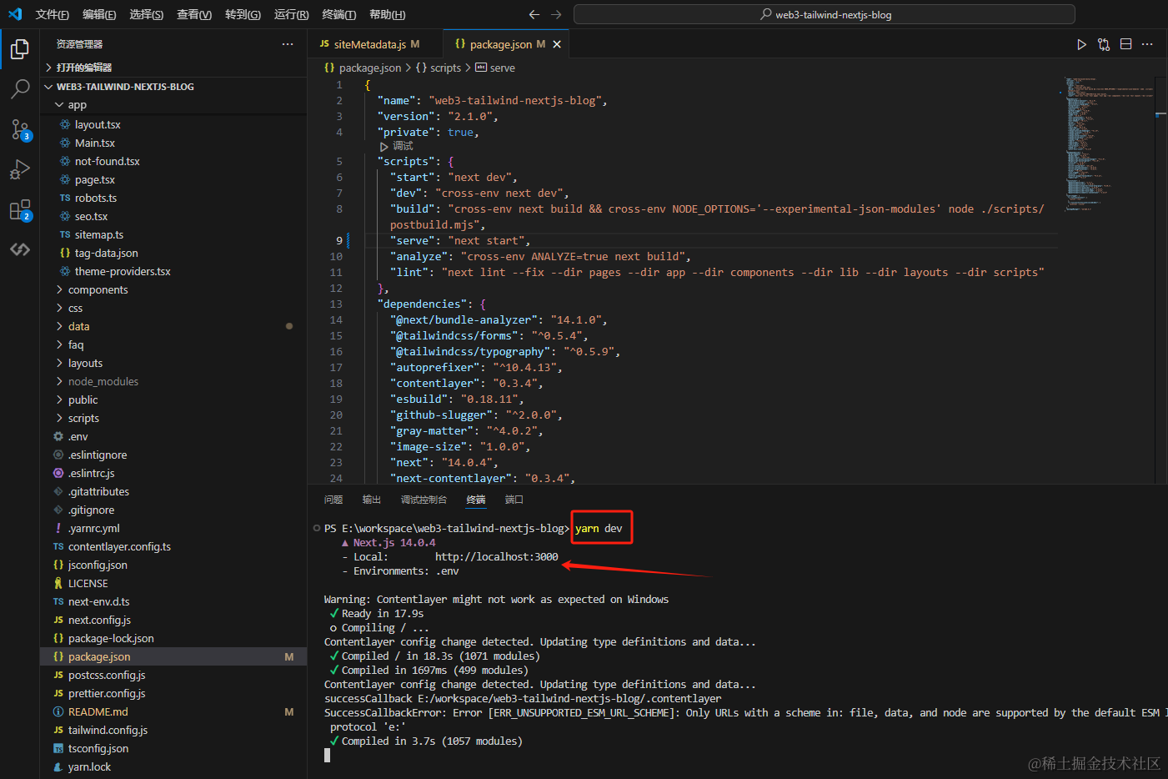Click the split editor layout icon
1168x779 pixels.
(x=1125, y=44)
